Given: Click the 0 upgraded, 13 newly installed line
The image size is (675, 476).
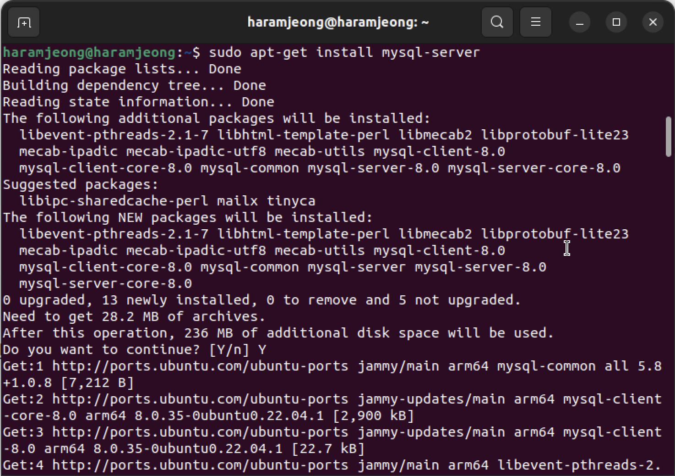Looking at the screenshot, I should 262,300.
